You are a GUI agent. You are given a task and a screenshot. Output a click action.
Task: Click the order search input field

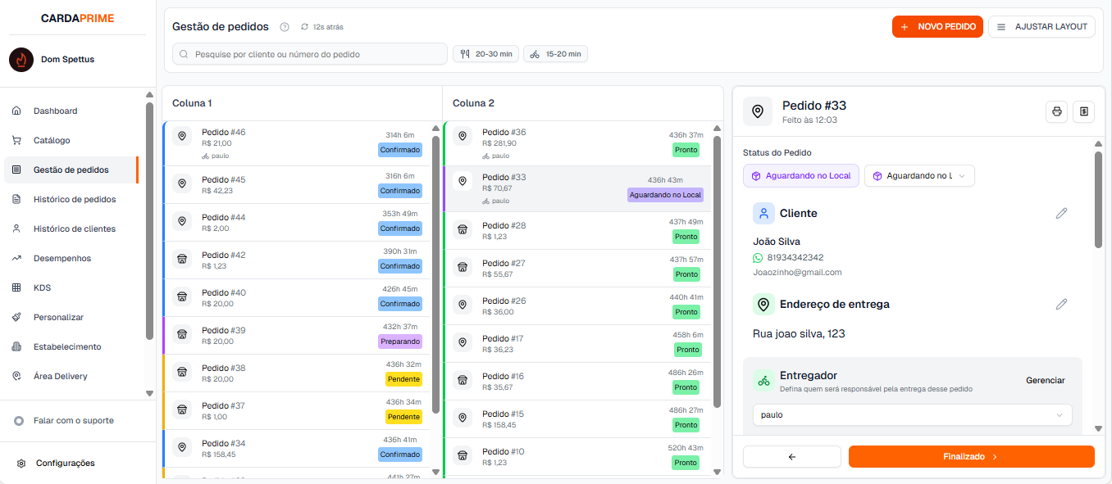pyautogui.click(x=310, y=54)
